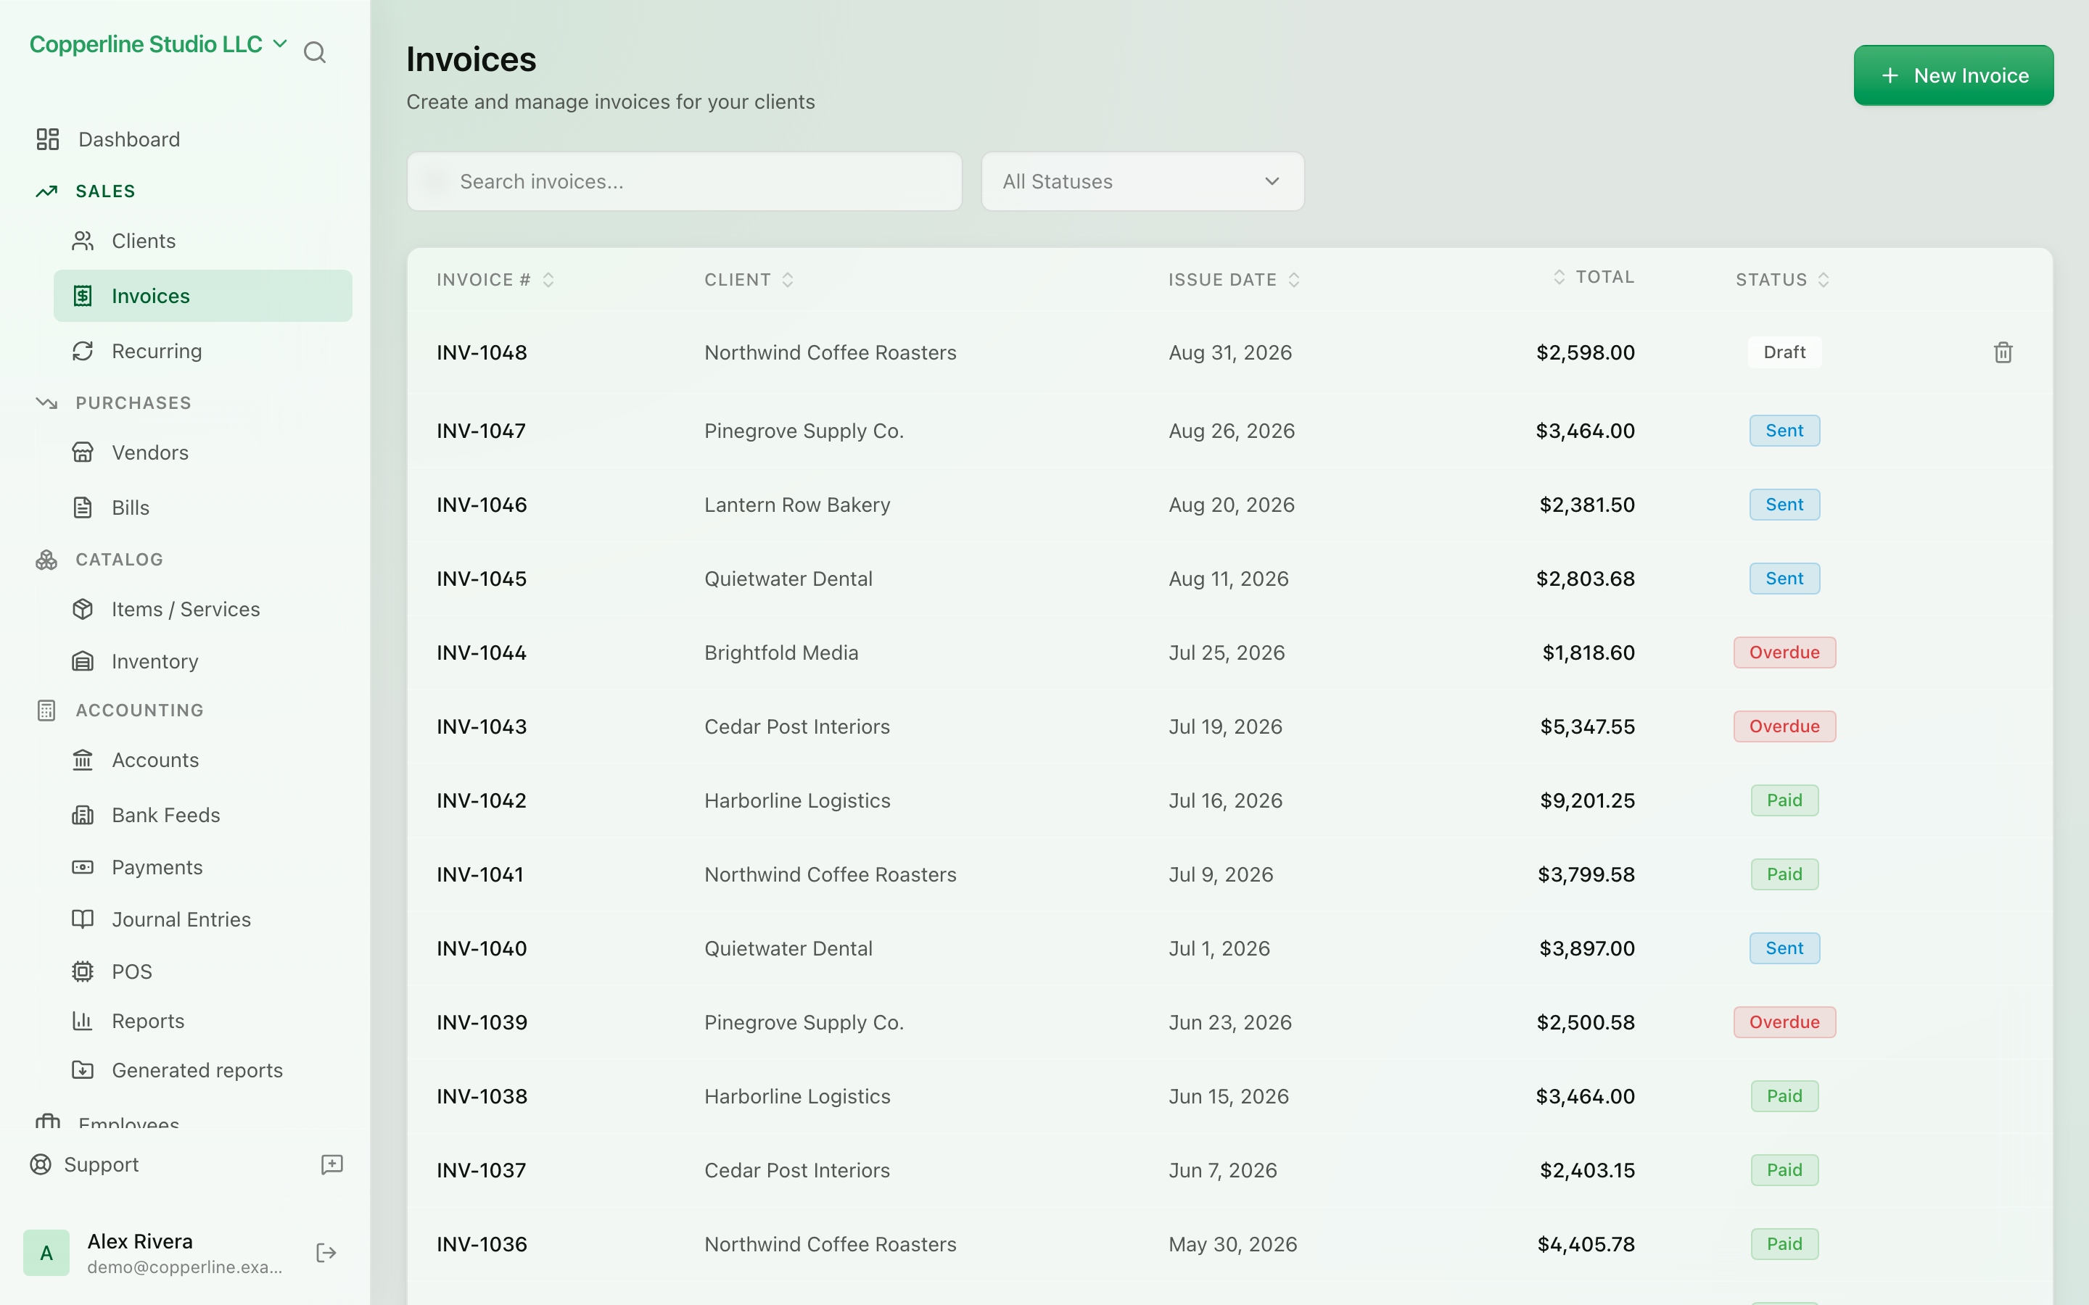Click the Dashboard grid icon
2089x1305 pixels.
(47, 139)
